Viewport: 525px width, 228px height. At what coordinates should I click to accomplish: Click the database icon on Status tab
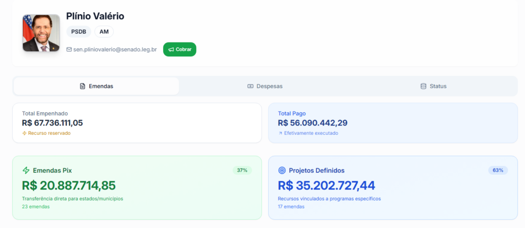[423, 86]
